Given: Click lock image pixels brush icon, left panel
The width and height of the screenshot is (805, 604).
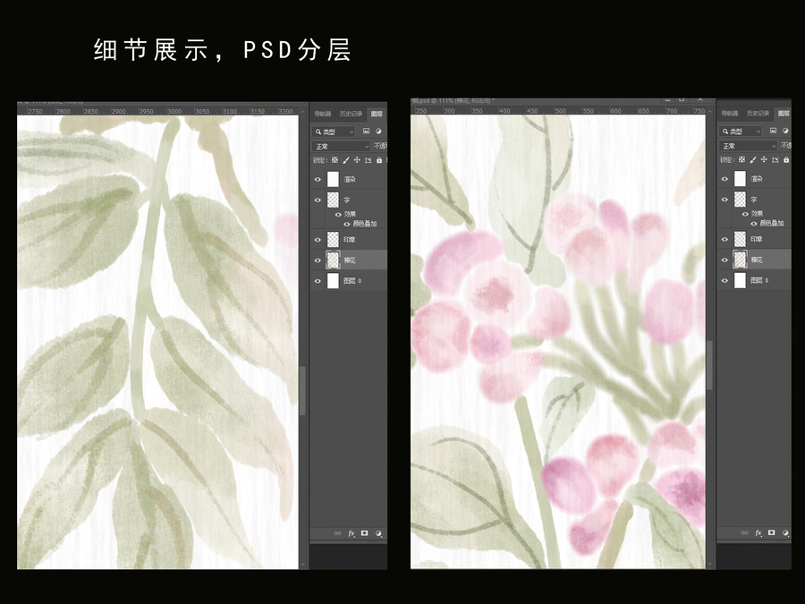Looking at the screenshot, I should 346,160.
